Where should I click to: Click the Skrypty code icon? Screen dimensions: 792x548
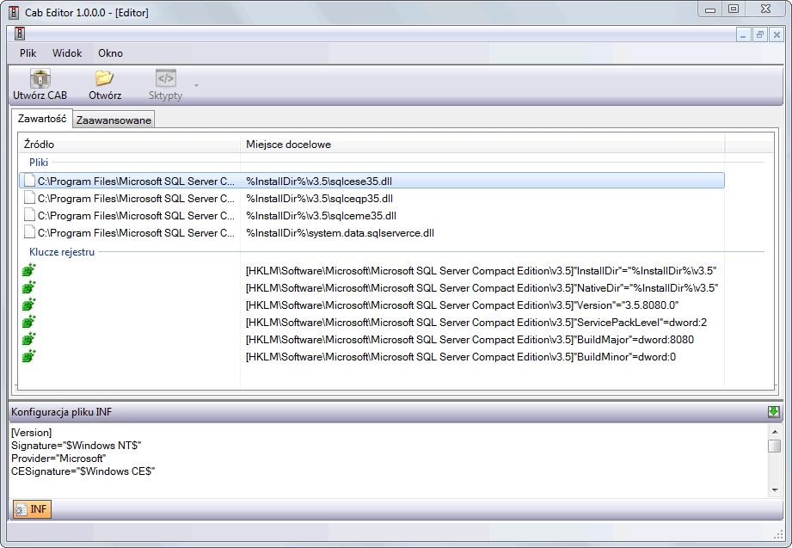[166, 78]
